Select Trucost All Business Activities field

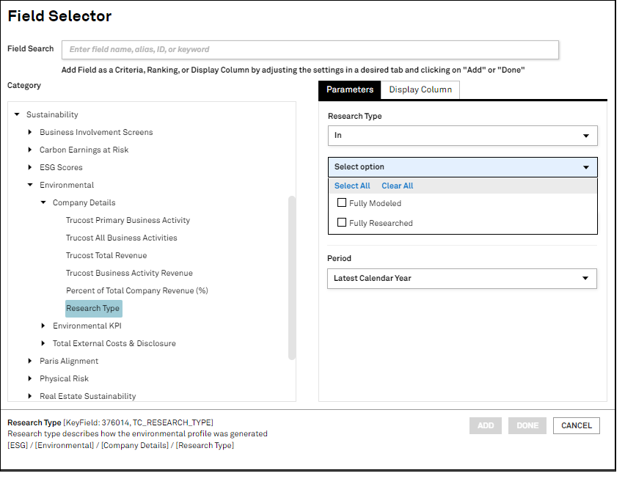coord(121,238)
